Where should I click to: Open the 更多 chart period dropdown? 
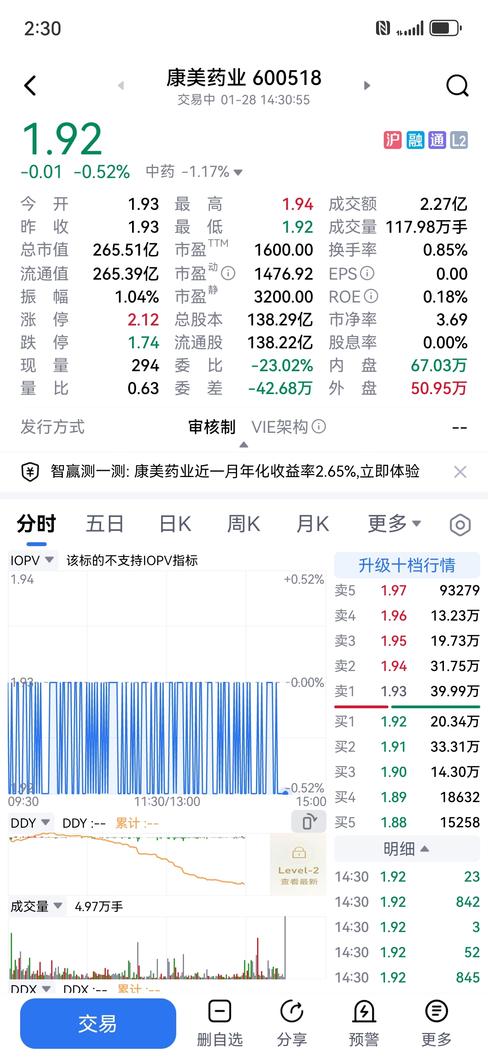(394, 524)
